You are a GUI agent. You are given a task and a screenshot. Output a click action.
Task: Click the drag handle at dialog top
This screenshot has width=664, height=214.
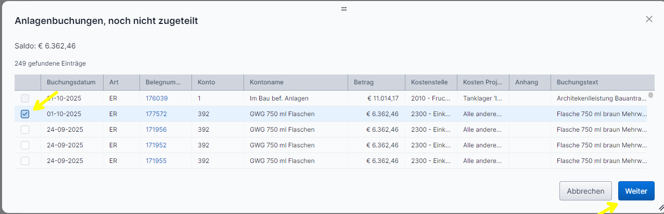click(344, 9)
